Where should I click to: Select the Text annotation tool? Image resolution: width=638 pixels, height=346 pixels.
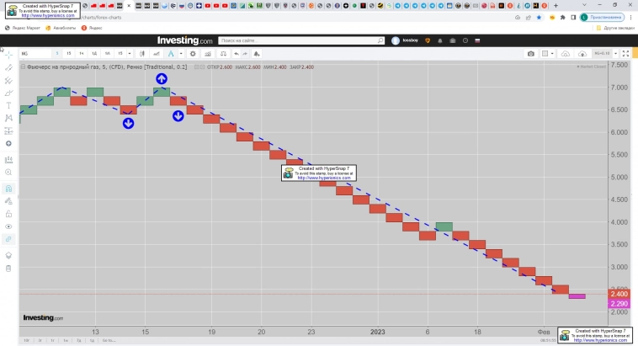point(8,106)
